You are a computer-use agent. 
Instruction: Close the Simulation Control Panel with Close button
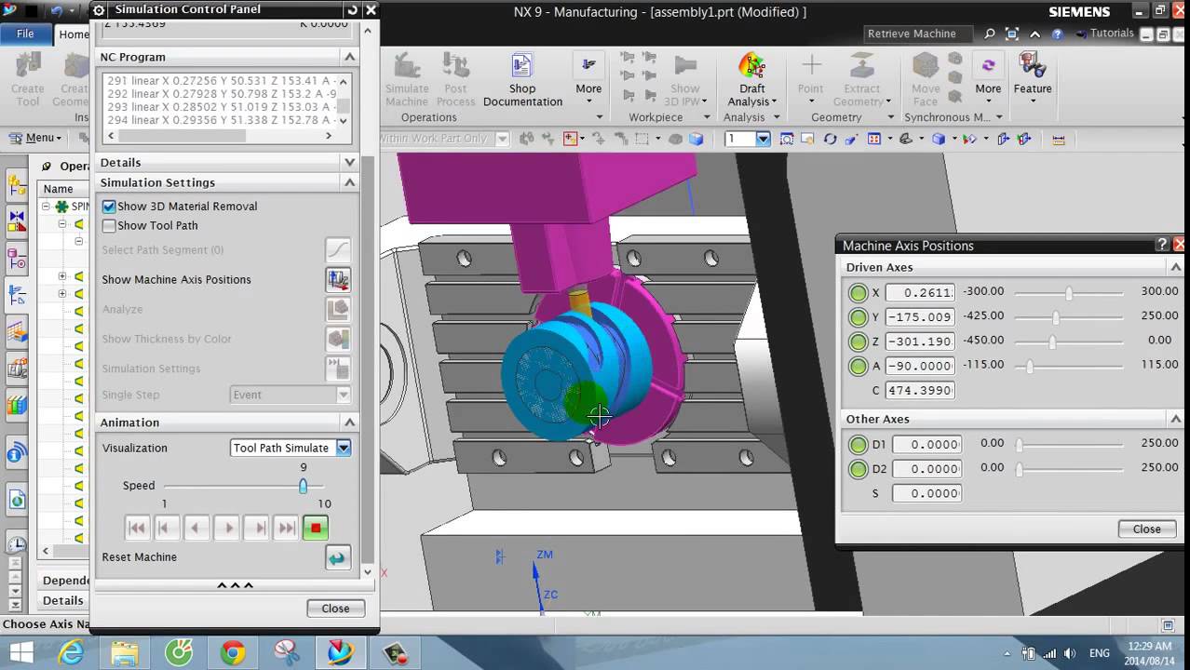tap(335, 609)
